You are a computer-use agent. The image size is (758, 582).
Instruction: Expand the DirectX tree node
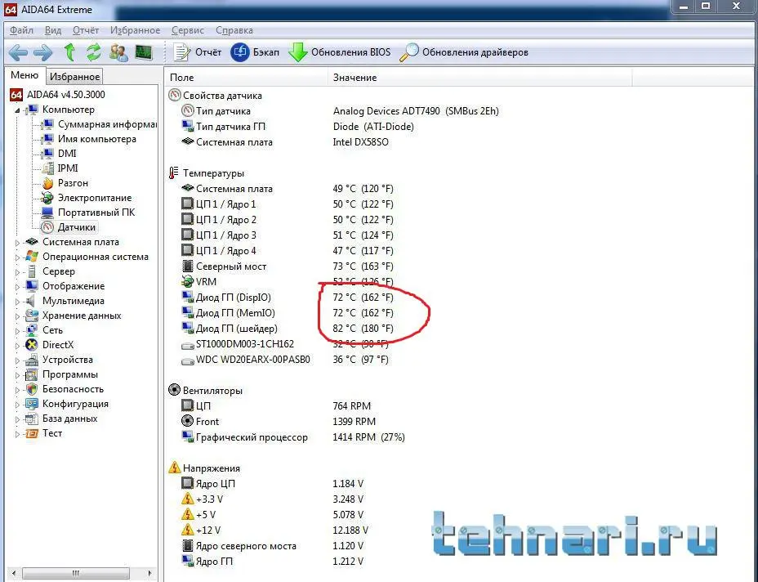pos(17,346)
